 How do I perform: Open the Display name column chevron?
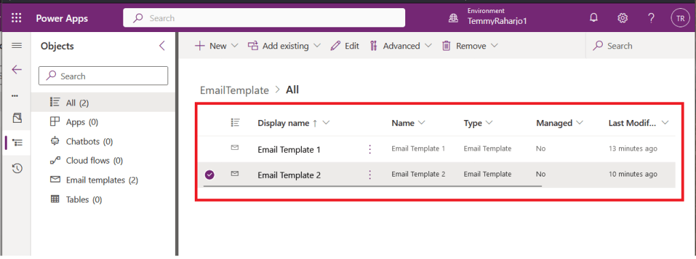(326, 123)
